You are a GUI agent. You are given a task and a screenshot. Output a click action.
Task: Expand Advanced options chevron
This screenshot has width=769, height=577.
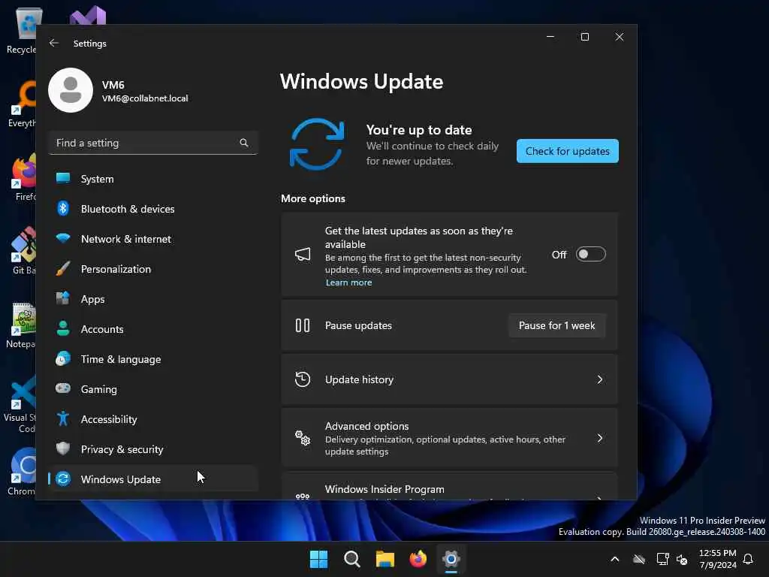[599, 438]
